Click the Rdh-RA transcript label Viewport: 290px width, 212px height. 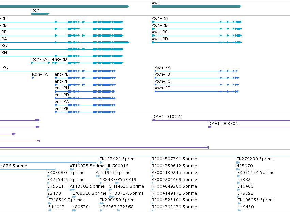[x=40, y=59]
